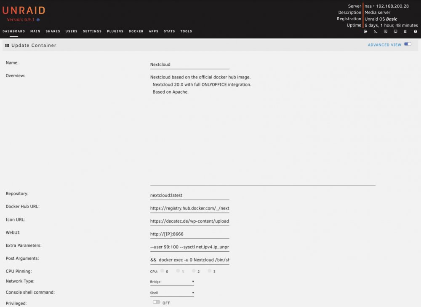Open the Stats tab
The height and width of the screenshot is (307, 421).
(x=169, y=31)
